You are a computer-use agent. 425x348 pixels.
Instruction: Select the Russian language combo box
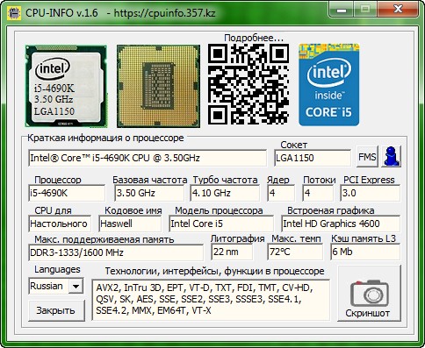pyautogui.click(x=56, y=286)
